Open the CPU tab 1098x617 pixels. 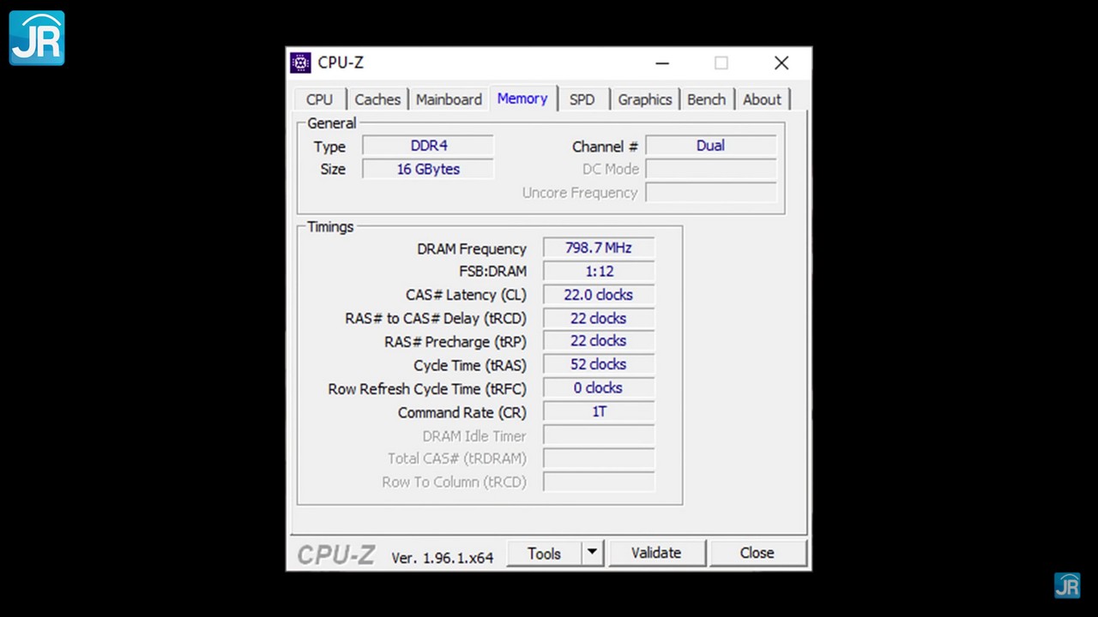coord(319,99)
